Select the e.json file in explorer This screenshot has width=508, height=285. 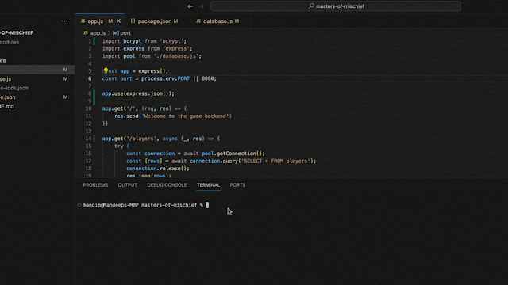pos(37,97)
